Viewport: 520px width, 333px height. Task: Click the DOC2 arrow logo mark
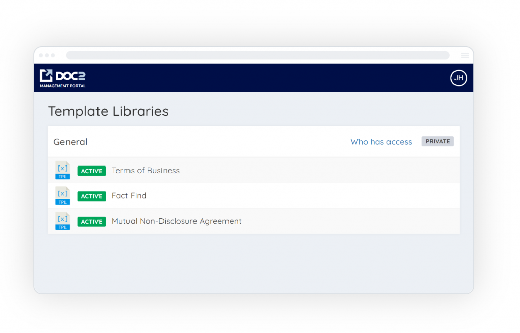[x=46, y=75]
